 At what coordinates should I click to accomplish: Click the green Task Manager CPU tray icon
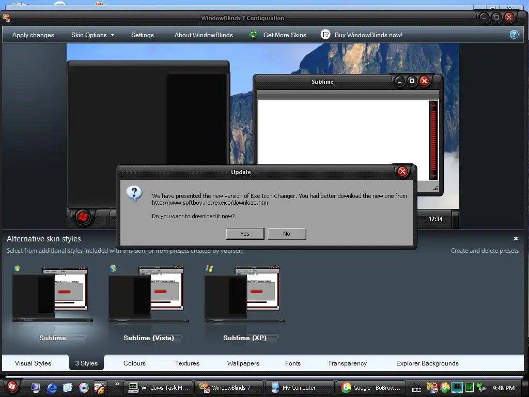click(469, 388)
